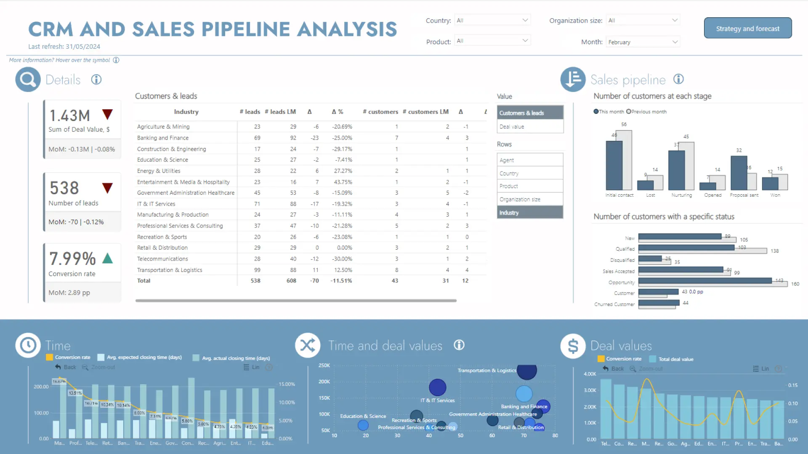This screenshot has height=454, width=808.
Task: Click the Zoom-out magnifier in the Time chart
Action: point(85,367)
